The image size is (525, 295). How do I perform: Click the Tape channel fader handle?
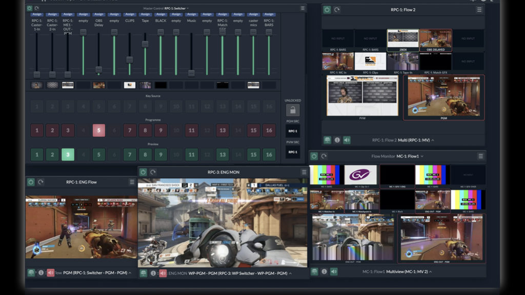pos(145,45)
